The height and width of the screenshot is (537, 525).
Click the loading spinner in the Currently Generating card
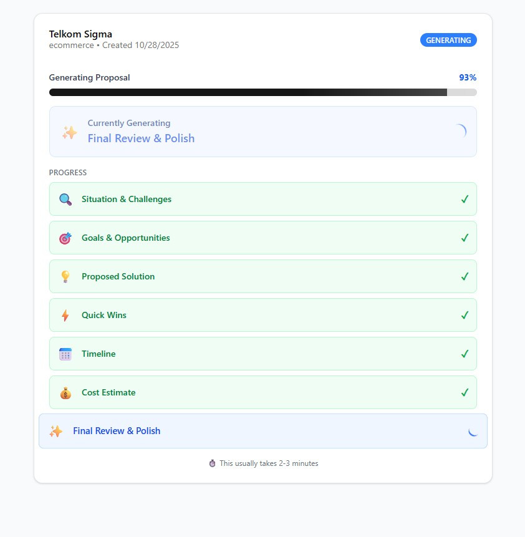[460, 131]
